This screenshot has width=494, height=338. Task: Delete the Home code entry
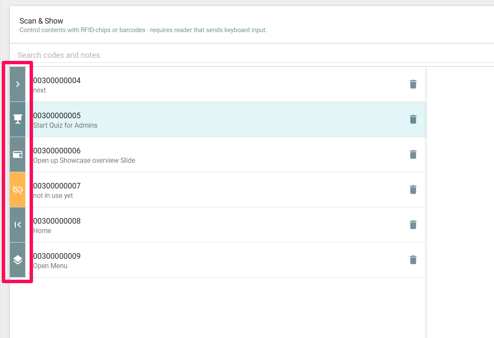(x=413, y=225)
